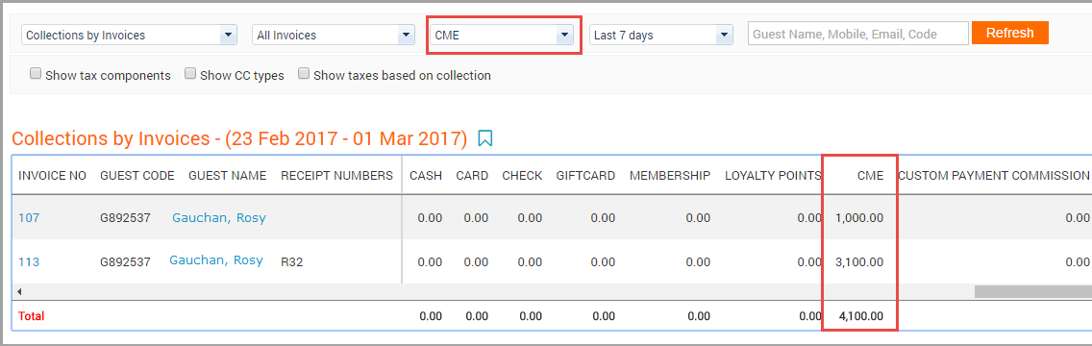Tick the Show CC types checkbox

point(190,74)
